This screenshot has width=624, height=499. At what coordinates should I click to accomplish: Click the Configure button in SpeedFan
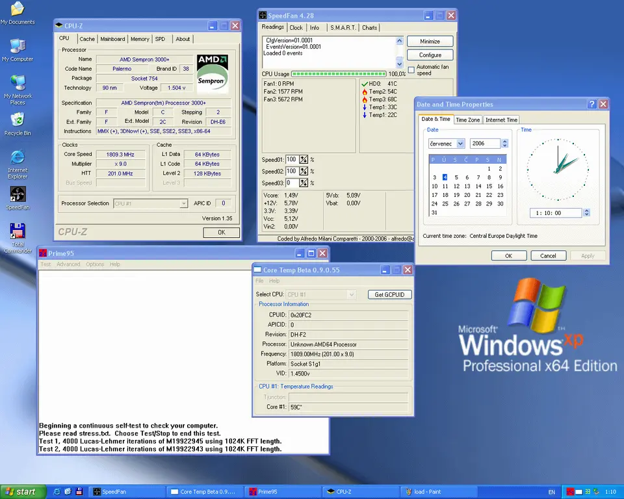click(x=430, y=55)
